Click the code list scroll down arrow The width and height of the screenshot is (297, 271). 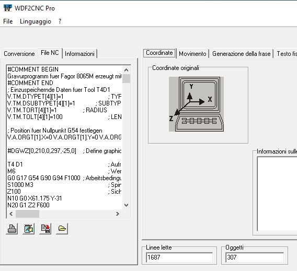pos(127,205)
